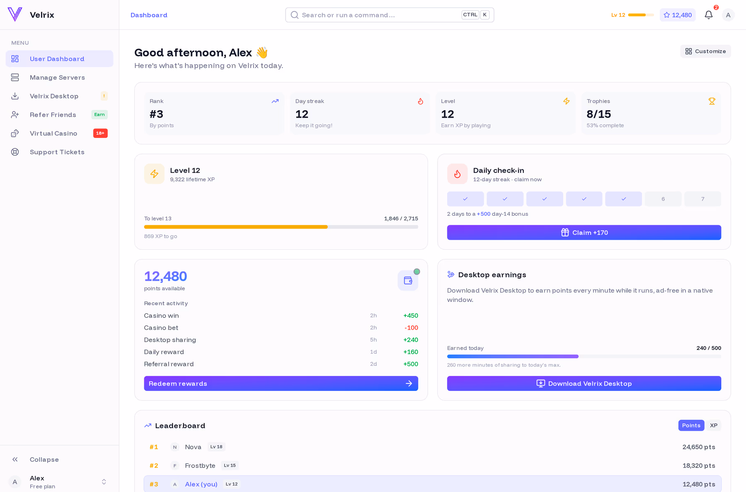Viewport: 746px width, 492px height.
Task: Expand the Alex Free plan account menu
Action: coord(59,482)
